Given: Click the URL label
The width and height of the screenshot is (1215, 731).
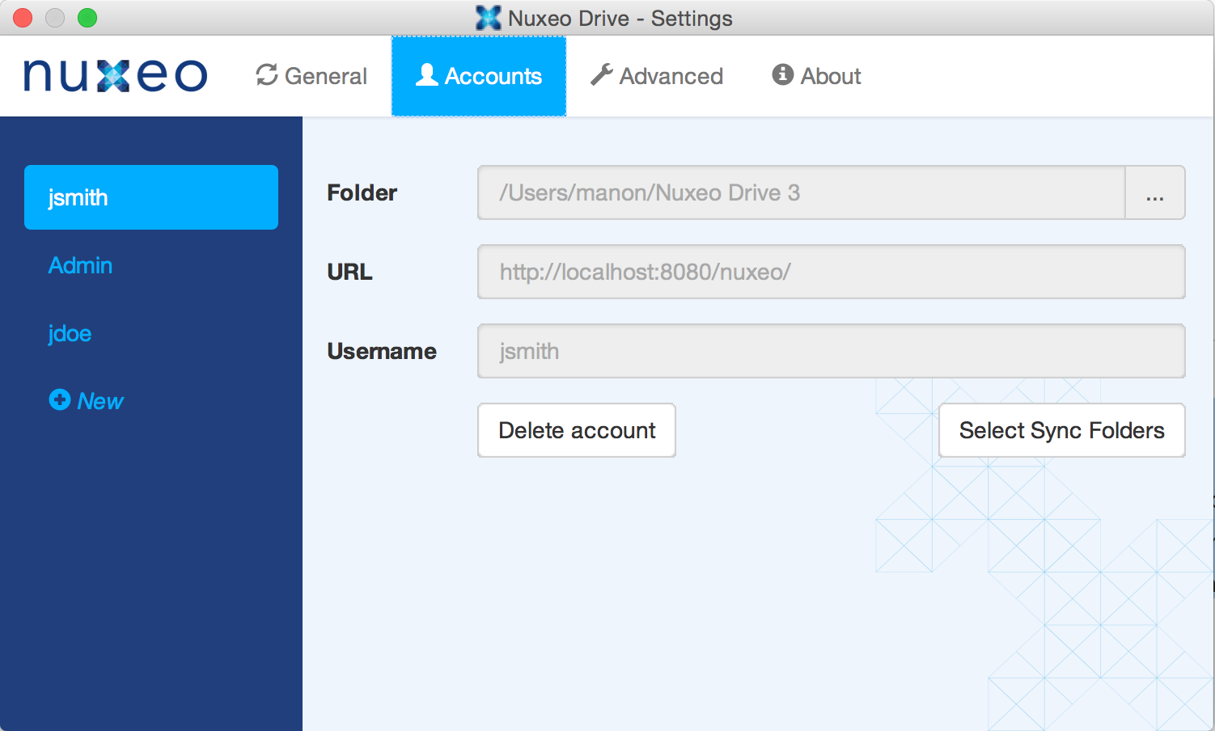Looking at the screenshot, I should tap(349, 272).
